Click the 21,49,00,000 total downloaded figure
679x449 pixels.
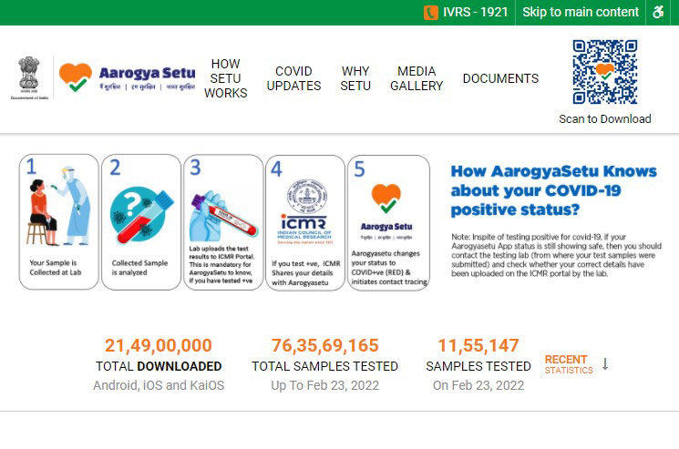(159, 346)
